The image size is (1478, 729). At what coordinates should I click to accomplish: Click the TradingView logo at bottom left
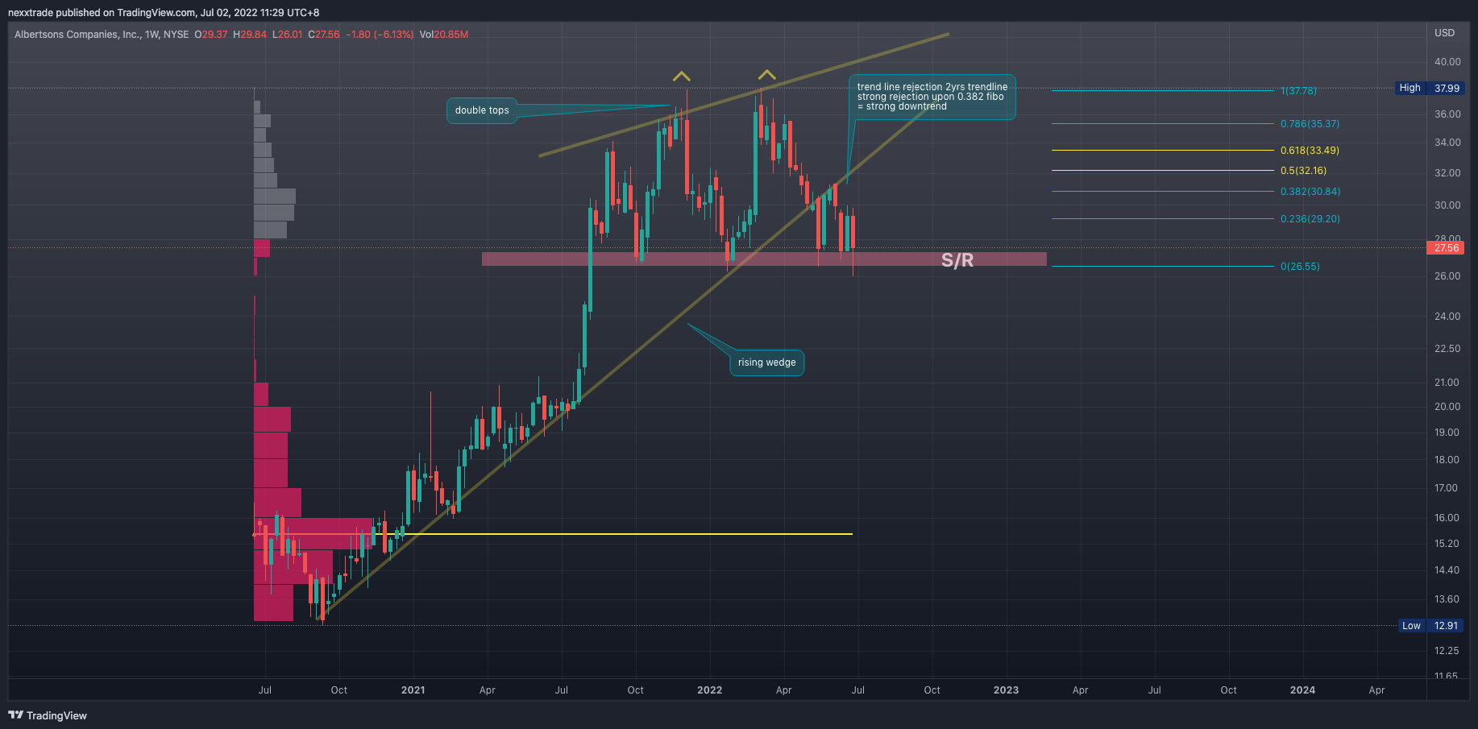click(x=48, y=715)
